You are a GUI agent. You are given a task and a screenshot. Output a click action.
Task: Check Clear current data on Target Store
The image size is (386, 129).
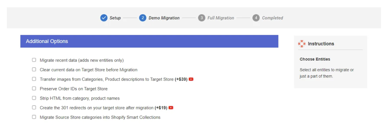point(34,69)
